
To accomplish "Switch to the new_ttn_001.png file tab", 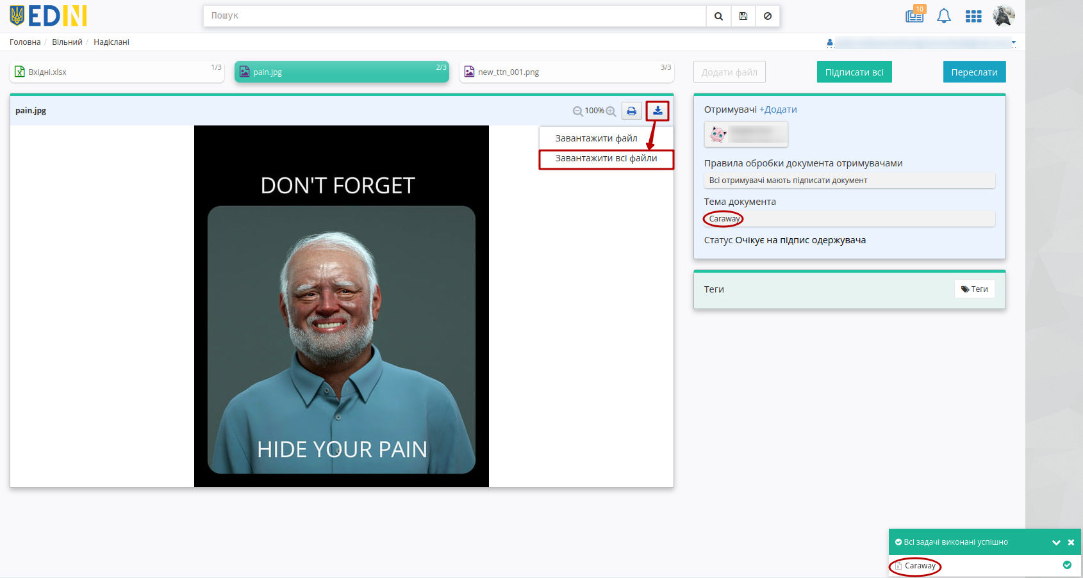I will (x=566, y=72).
